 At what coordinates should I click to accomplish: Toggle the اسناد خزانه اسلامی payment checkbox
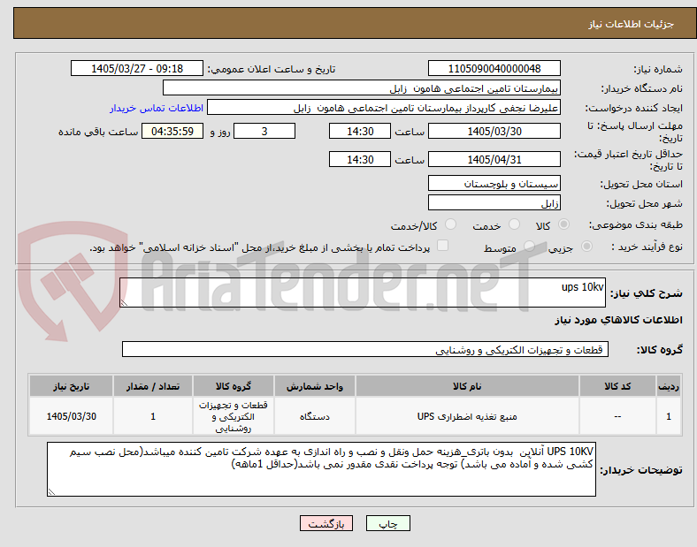(443, 246)
